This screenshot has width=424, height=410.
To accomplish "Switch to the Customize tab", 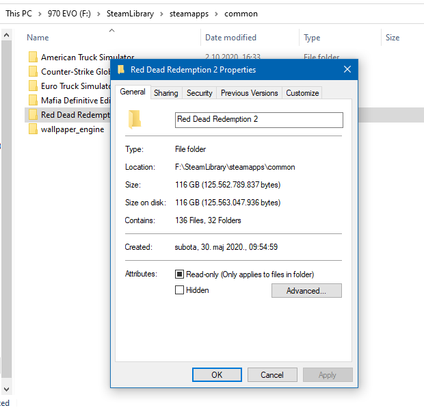I will tap(302, 93).
